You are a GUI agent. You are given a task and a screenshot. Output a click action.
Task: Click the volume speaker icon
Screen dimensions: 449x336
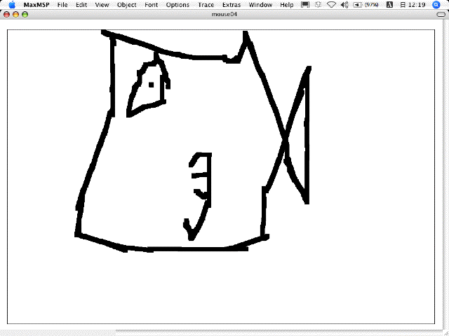point(344,5)
